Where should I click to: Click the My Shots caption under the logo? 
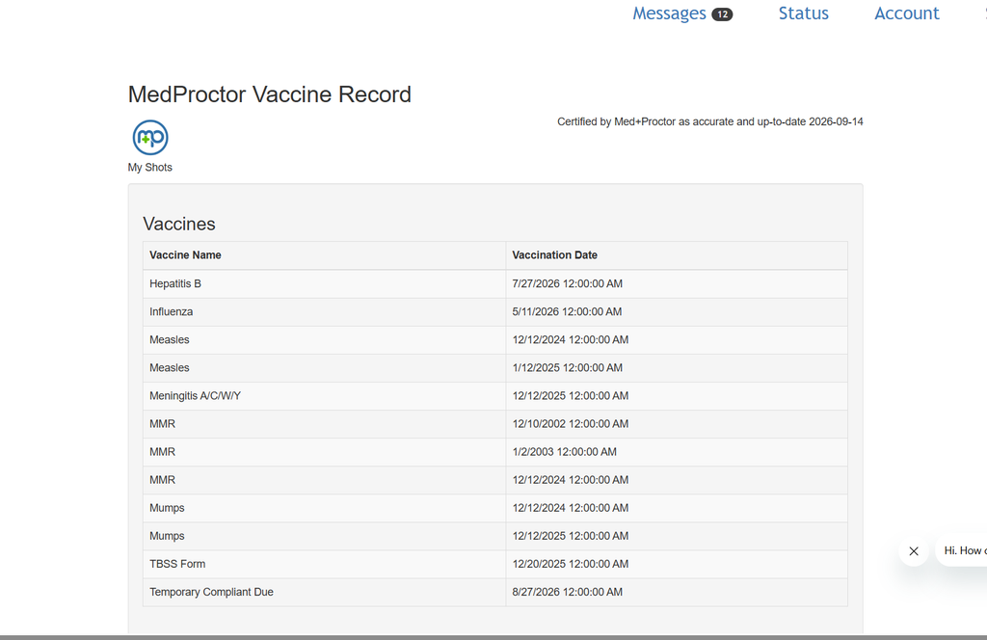click(149, 168)
